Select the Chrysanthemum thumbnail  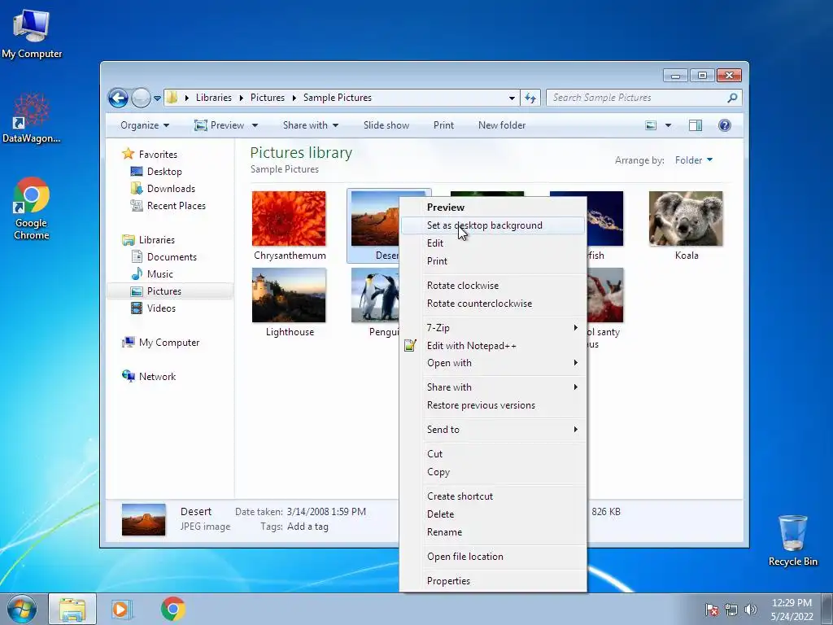(x=289, y=218)
